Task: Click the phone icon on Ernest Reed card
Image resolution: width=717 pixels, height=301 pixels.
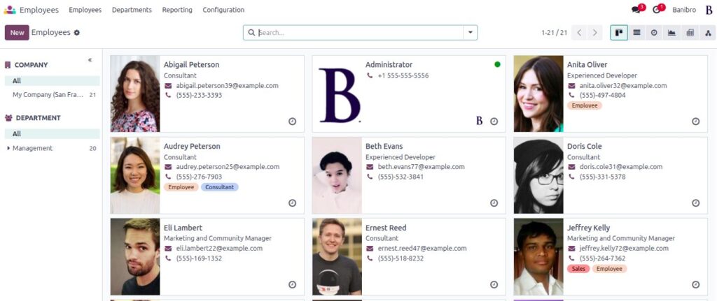Action: [370, 258]
